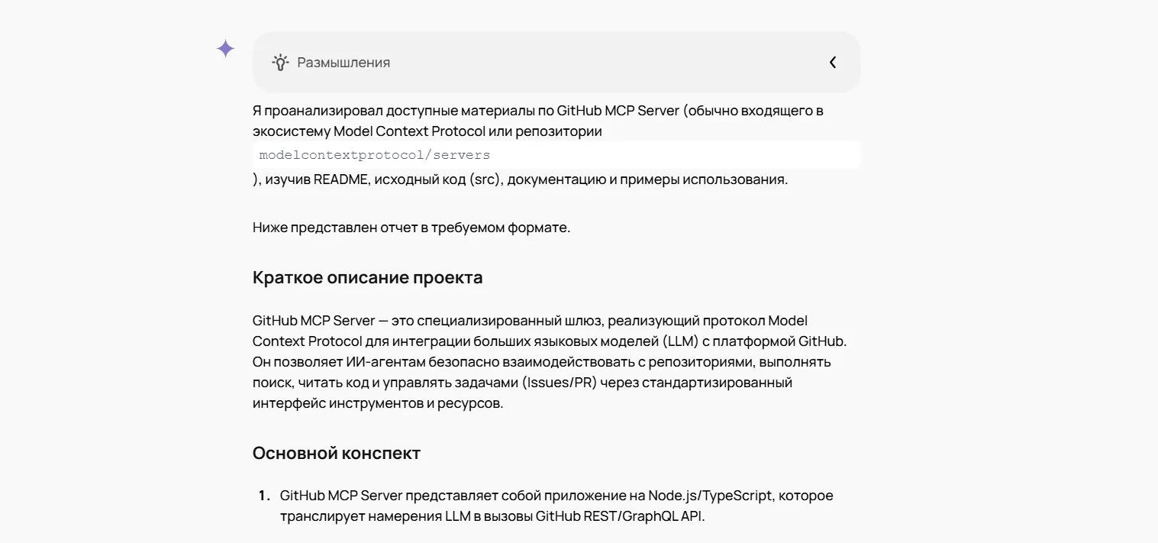Click sentence Ниже представлен отчет в требуемом формате
1158x543 pixels.
[411, 228]
